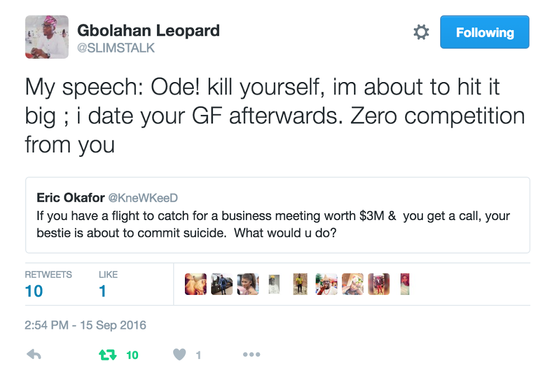552x368 pixels.
Task: Click the green retweet count number 10
Action: coord(132,355)
